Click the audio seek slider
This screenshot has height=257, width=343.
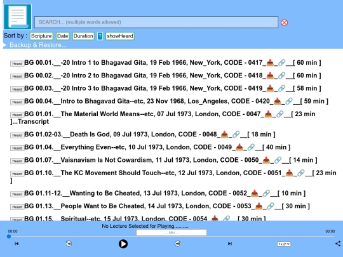(171, 237)
